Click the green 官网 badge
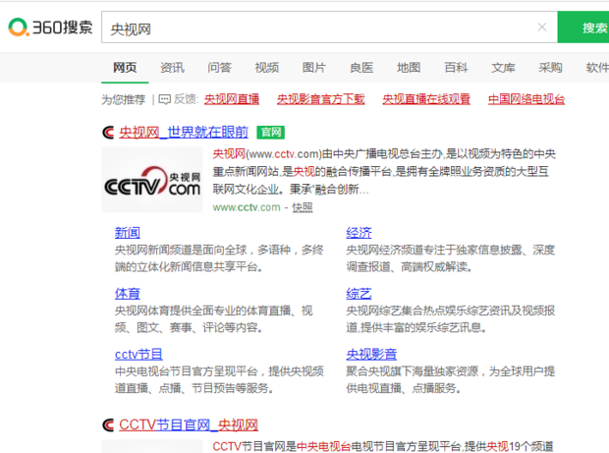 [271, 133]
